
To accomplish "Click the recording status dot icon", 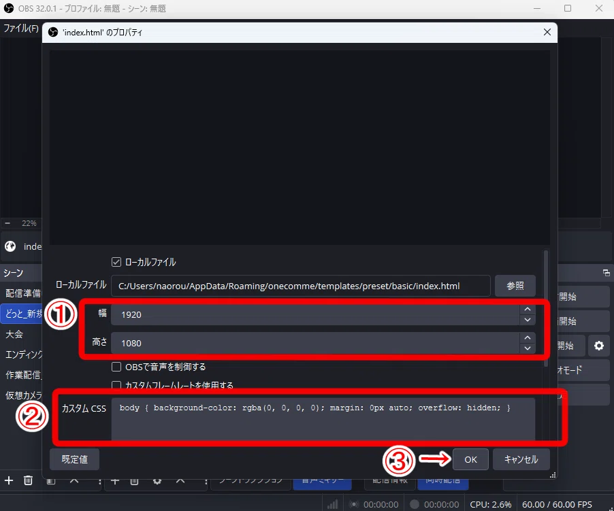I will pyautogui.click(x=414, y=504).
